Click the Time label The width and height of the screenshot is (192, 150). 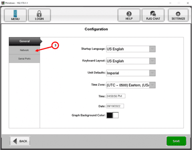(102, 96)
